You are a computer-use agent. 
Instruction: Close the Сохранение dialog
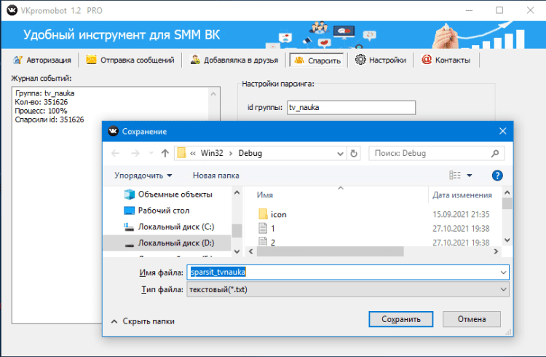(502, 131)
